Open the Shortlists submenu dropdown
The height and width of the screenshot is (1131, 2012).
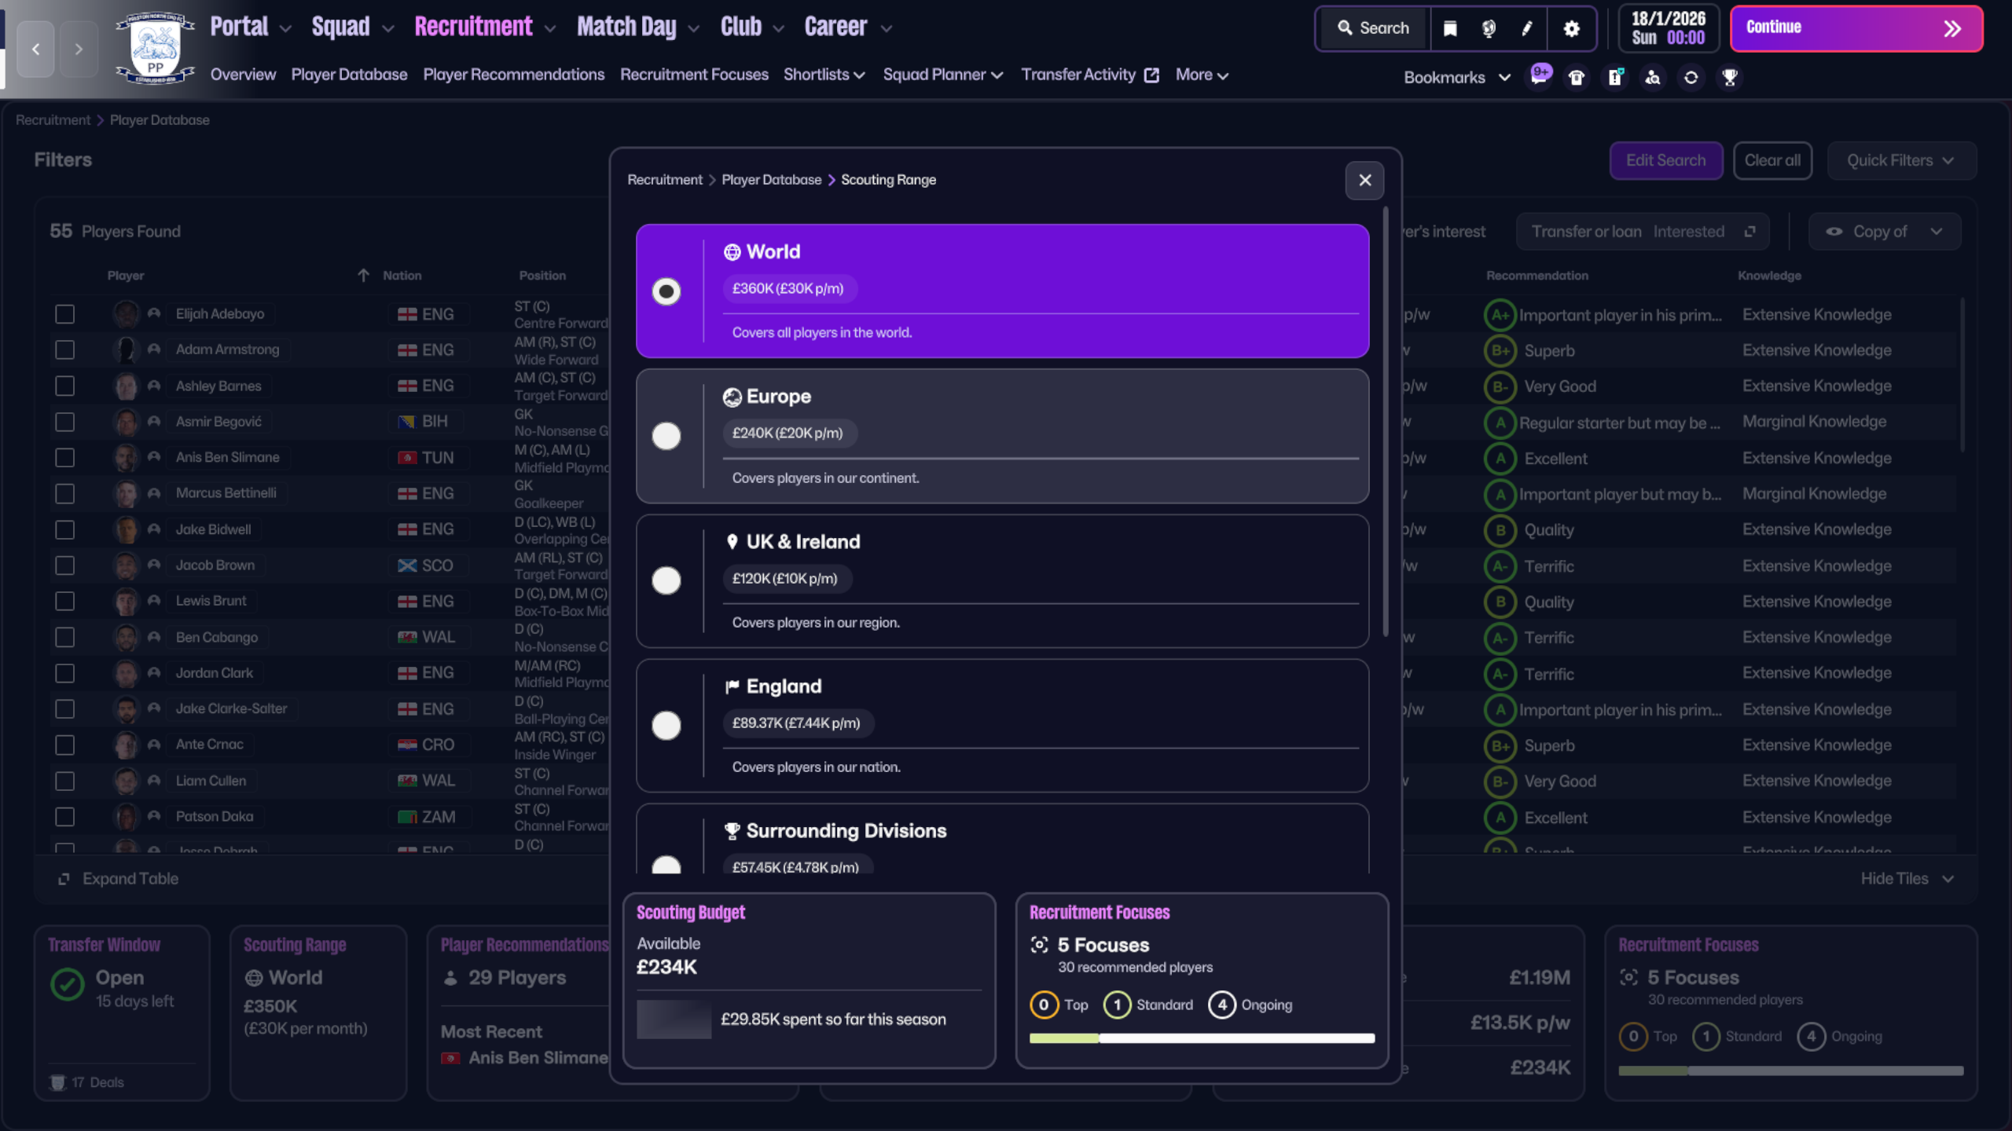(824, 75)
